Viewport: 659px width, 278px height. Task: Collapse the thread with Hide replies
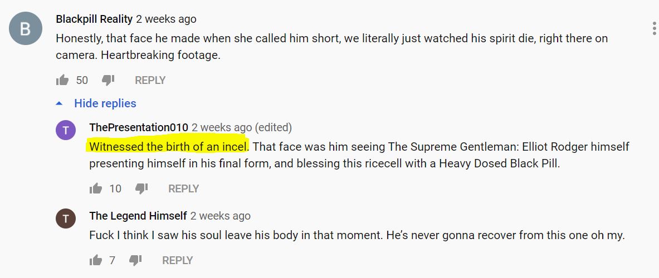click(x=105, y=103)
